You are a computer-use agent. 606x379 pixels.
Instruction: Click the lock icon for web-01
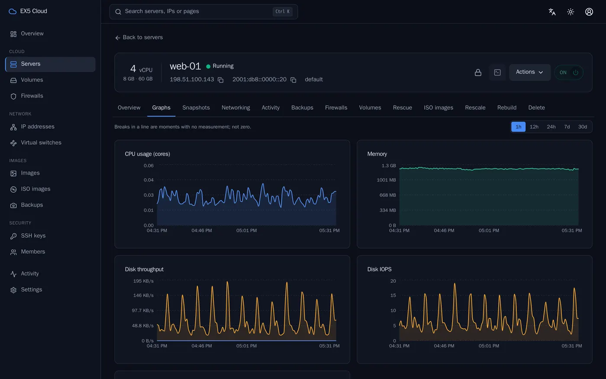coord(478,72)
